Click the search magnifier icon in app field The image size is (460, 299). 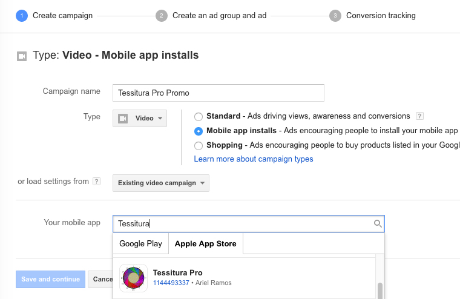pos(378,224)
